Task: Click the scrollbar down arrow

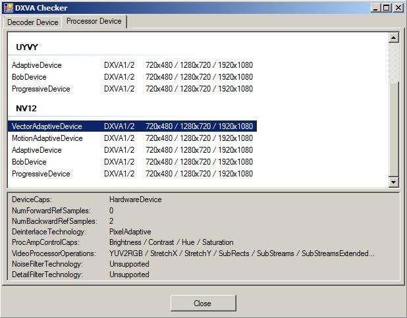Action: [394, 182]
